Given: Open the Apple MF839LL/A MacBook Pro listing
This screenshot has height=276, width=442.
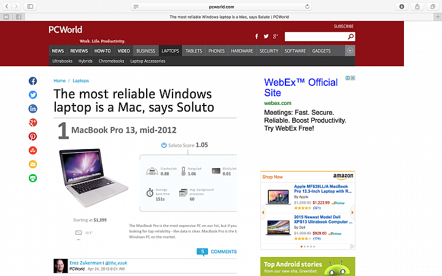Looking at the screenshot, I should click(323, 189).
